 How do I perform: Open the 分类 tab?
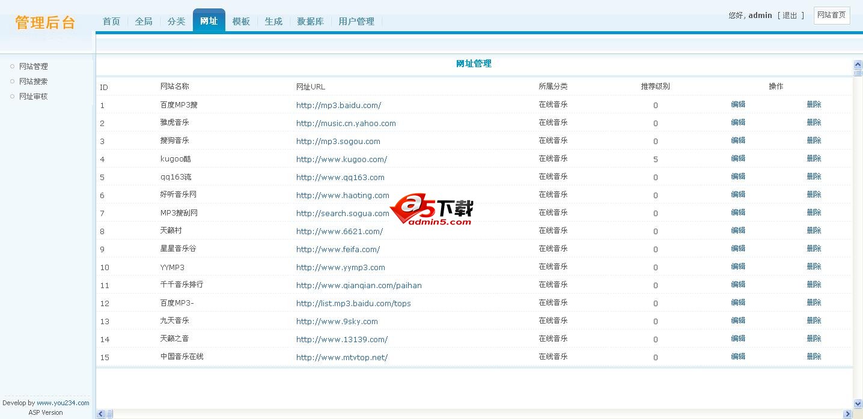(176, 21)
